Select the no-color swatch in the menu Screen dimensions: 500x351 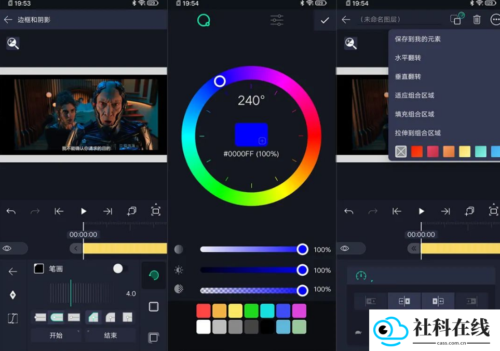coord(401,152)
